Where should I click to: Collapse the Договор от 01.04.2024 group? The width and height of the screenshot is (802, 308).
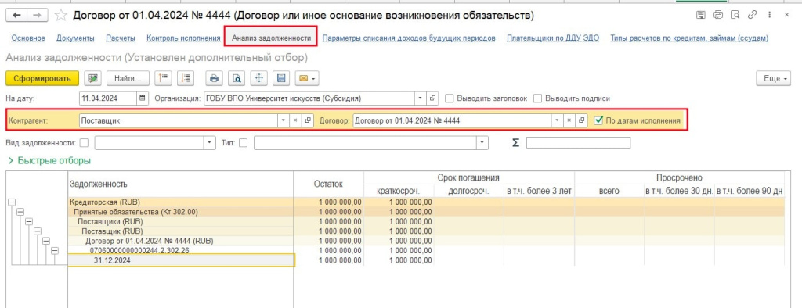[x=46, y=241]
